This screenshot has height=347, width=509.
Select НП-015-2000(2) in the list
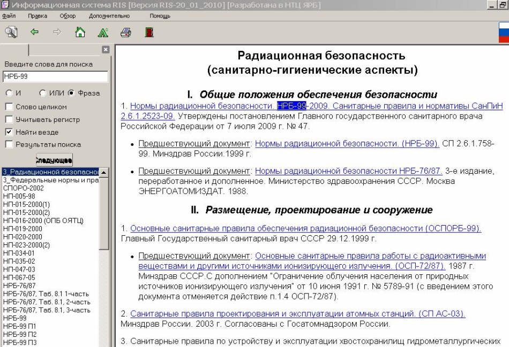coord(26,213)
